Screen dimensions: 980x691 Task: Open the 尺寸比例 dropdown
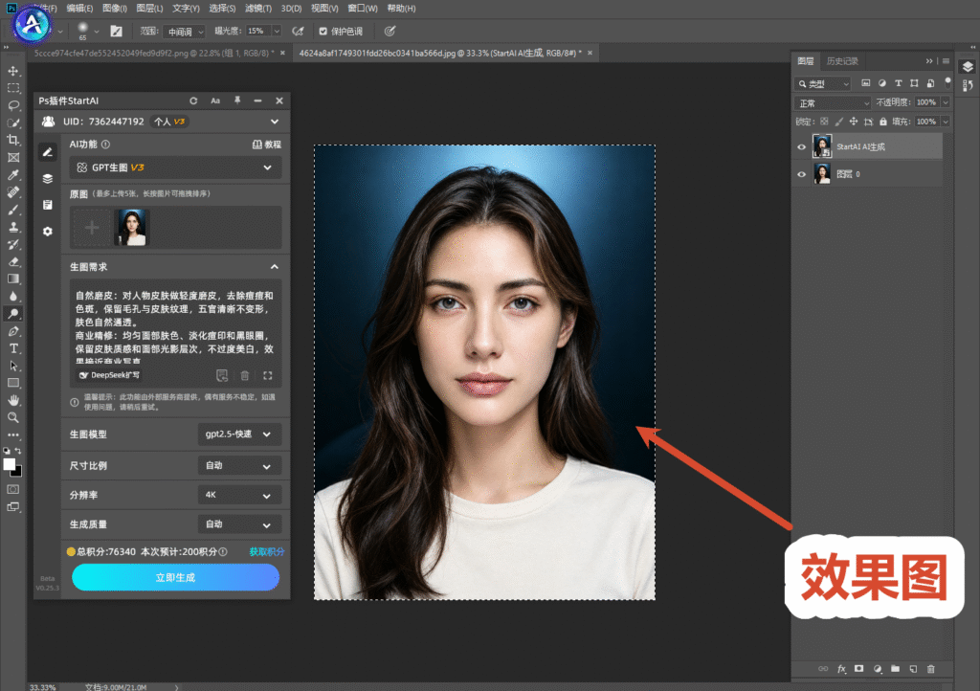tap(239, 465)
